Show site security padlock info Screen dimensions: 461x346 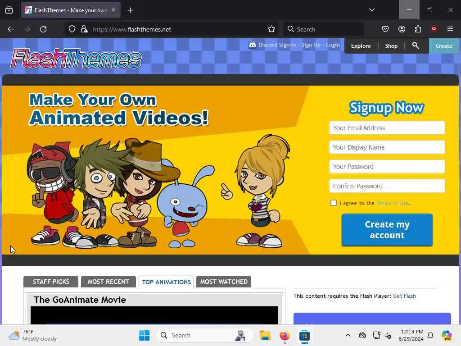pyautogui.click(x=84, y=29)
